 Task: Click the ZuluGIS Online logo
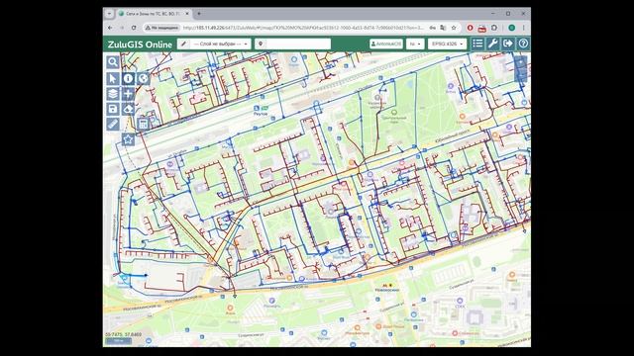(x=140, y=44)
